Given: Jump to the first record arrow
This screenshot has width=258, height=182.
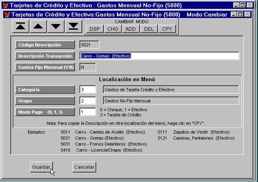Looking at the screenshot, I should click(21, 26).
